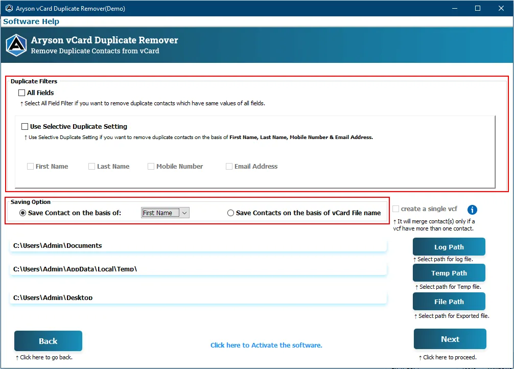
Task: Check the Email Address filter box
Action: click(229, 167)
